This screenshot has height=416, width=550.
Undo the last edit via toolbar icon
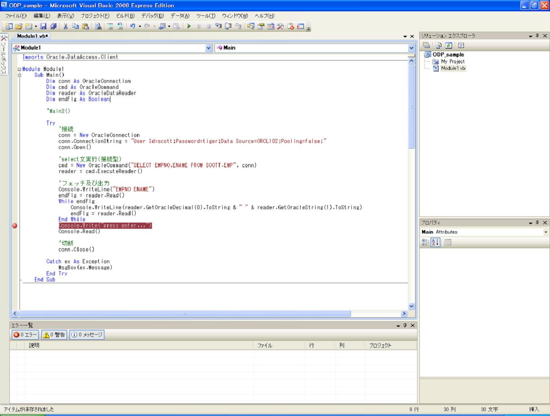click(132, 26)
